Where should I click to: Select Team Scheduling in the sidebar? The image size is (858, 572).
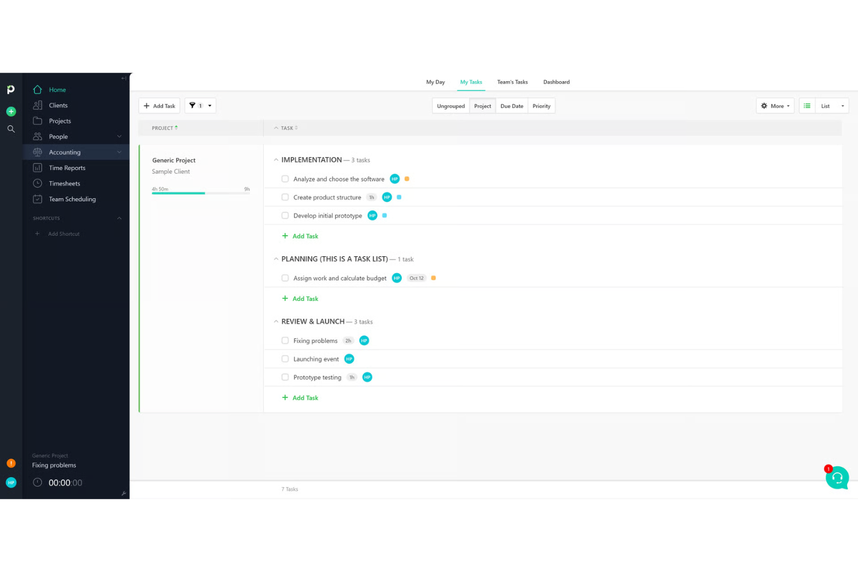click(x=71, y=199)
